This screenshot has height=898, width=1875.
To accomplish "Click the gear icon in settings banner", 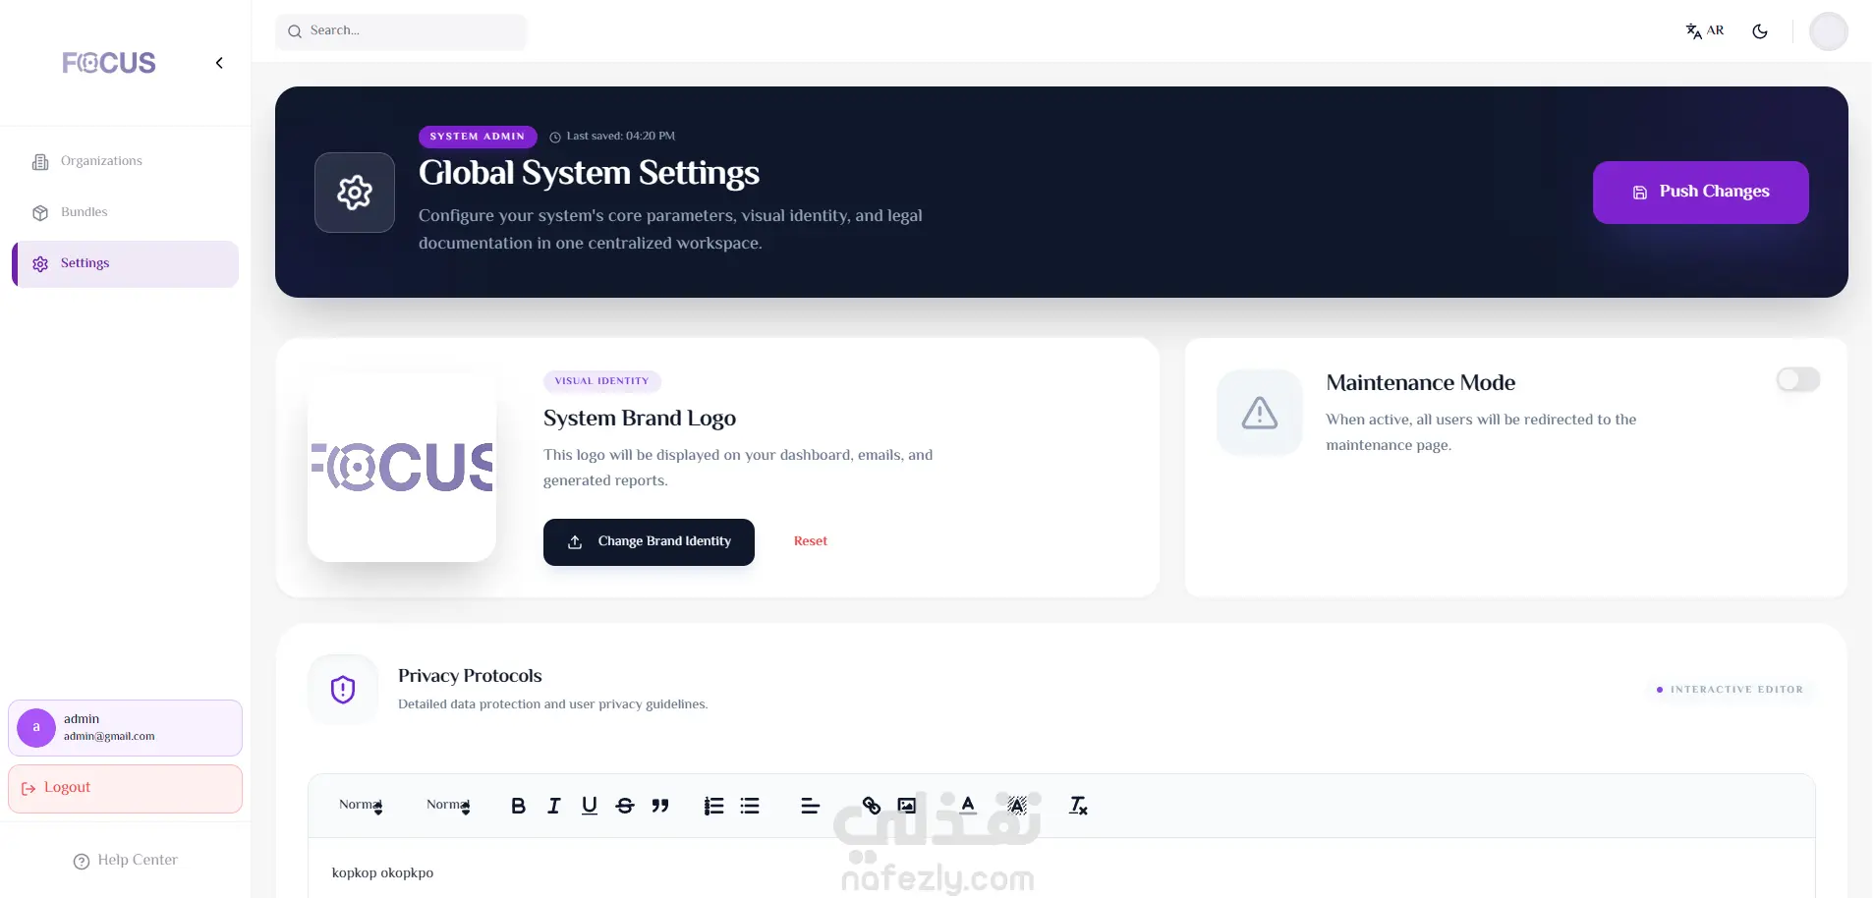I will coord(355,193).
